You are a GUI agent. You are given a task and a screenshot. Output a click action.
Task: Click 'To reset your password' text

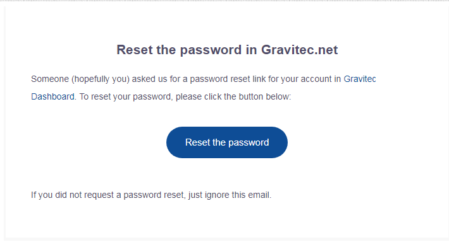[x=126, y=97]
